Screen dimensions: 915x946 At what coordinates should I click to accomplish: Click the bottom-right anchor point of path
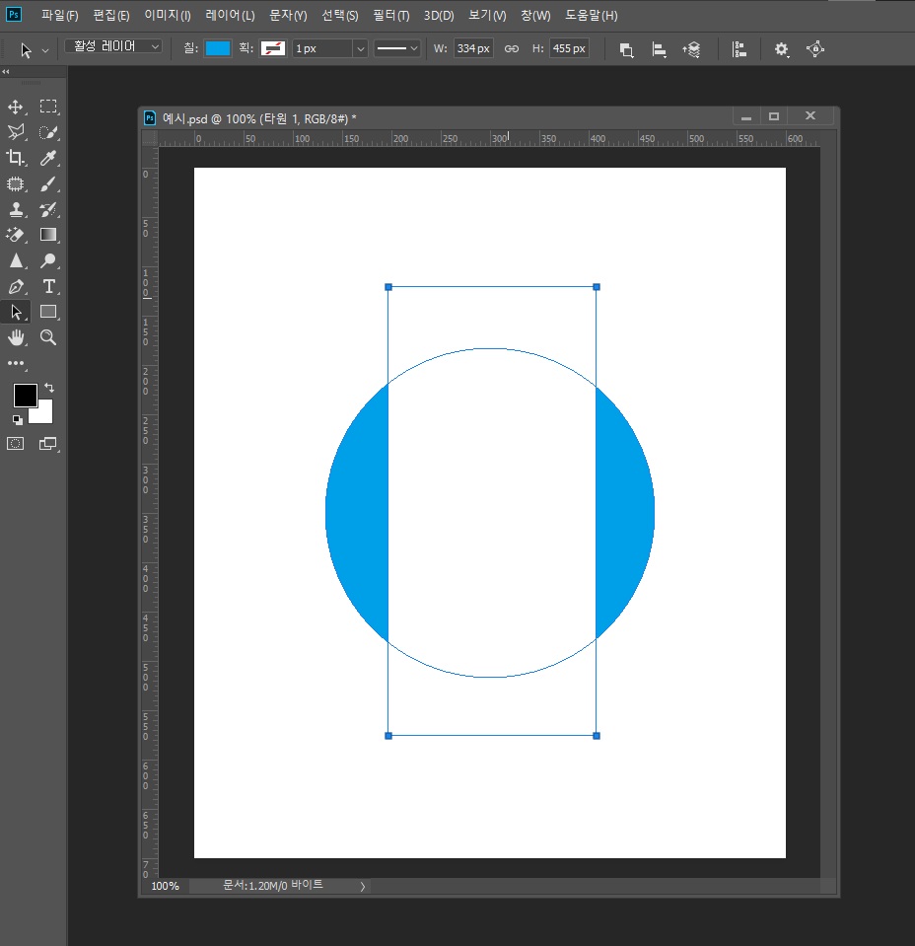[597, 736]
